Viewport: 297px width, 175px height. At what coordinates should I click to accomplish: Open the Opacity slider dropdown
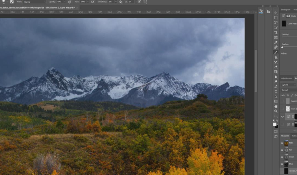[64, 2]
